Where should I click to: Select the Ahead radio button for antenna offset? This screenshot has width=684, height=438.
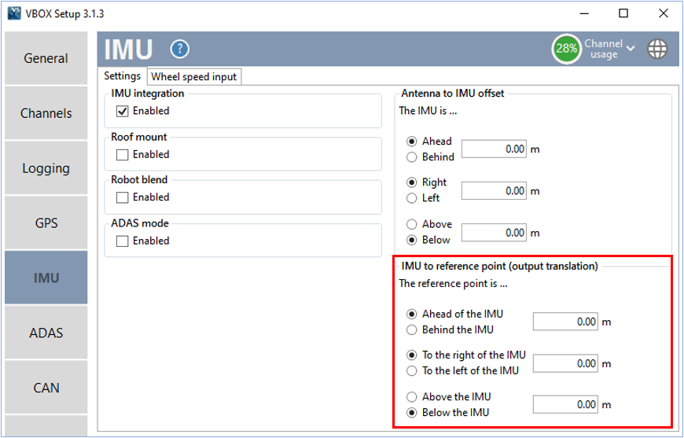(411, 142)
